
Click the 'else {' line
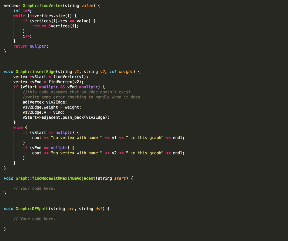[20, 128]
